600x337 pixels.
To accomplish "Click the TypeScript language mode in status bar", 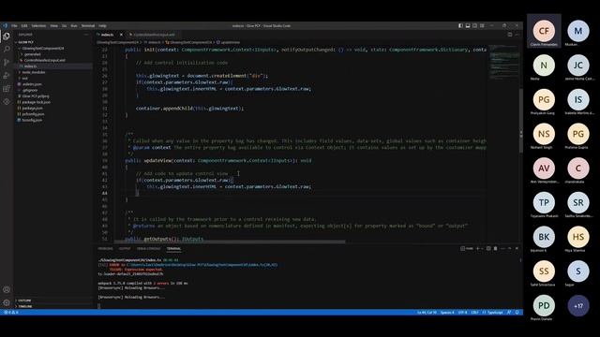I will coord(495,312).
